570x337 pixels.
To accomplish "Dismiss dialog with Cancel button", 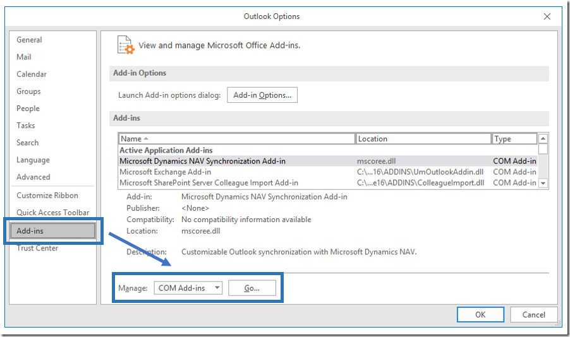I will (x=533, y=314).
